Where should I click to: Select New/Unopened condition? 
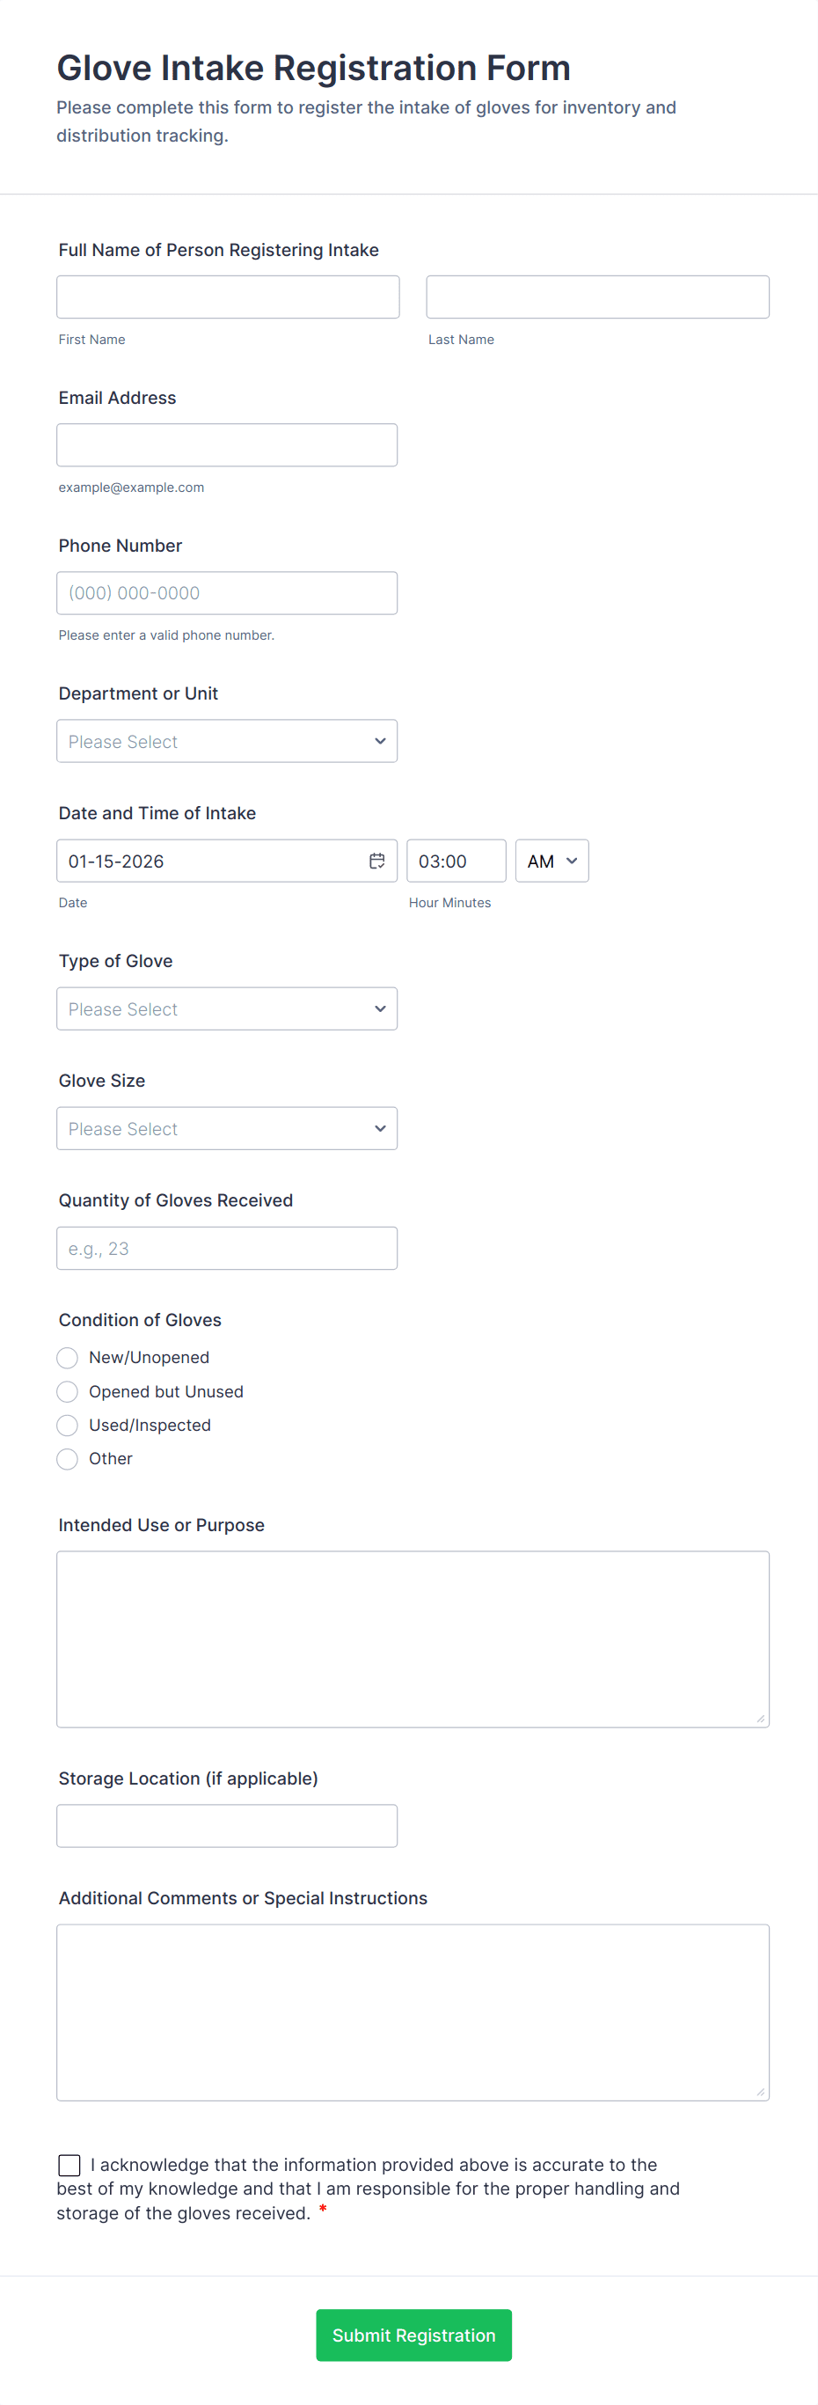click(x=66, y=1357)
